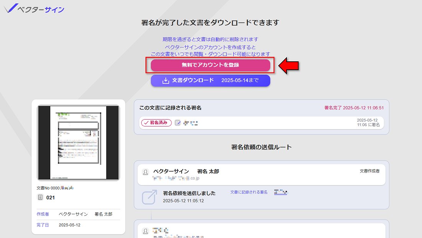Click the .co.jp email address in the route card
The height and width of the screenshot is (238, 422).
click(176, 178)
